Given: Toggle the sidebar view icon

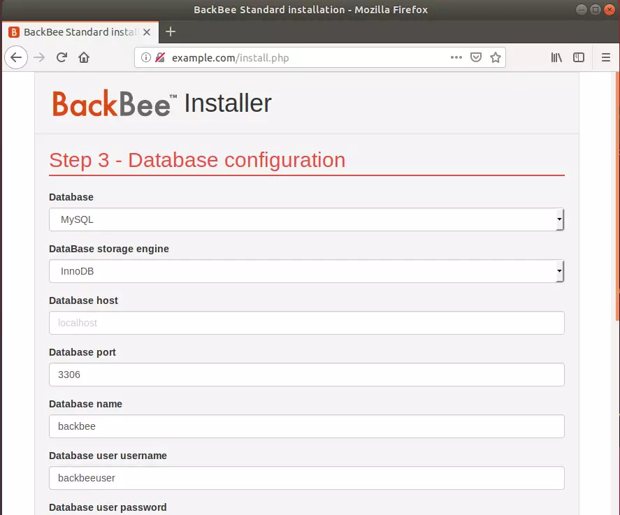Looking at the screenshot, I should 579,58.
